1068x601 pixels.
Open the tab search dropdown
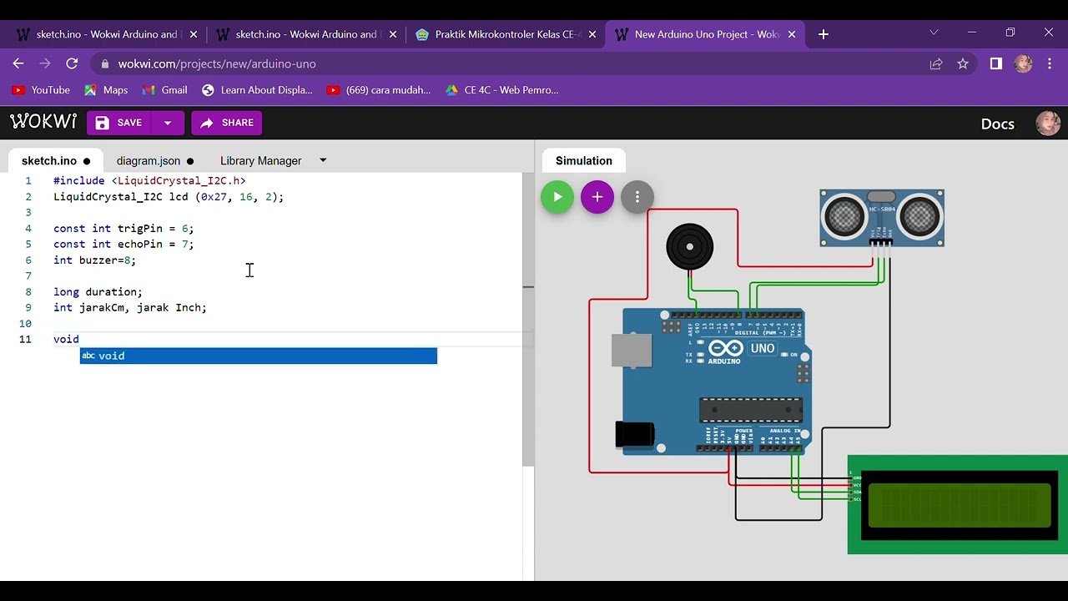[934, 33]
